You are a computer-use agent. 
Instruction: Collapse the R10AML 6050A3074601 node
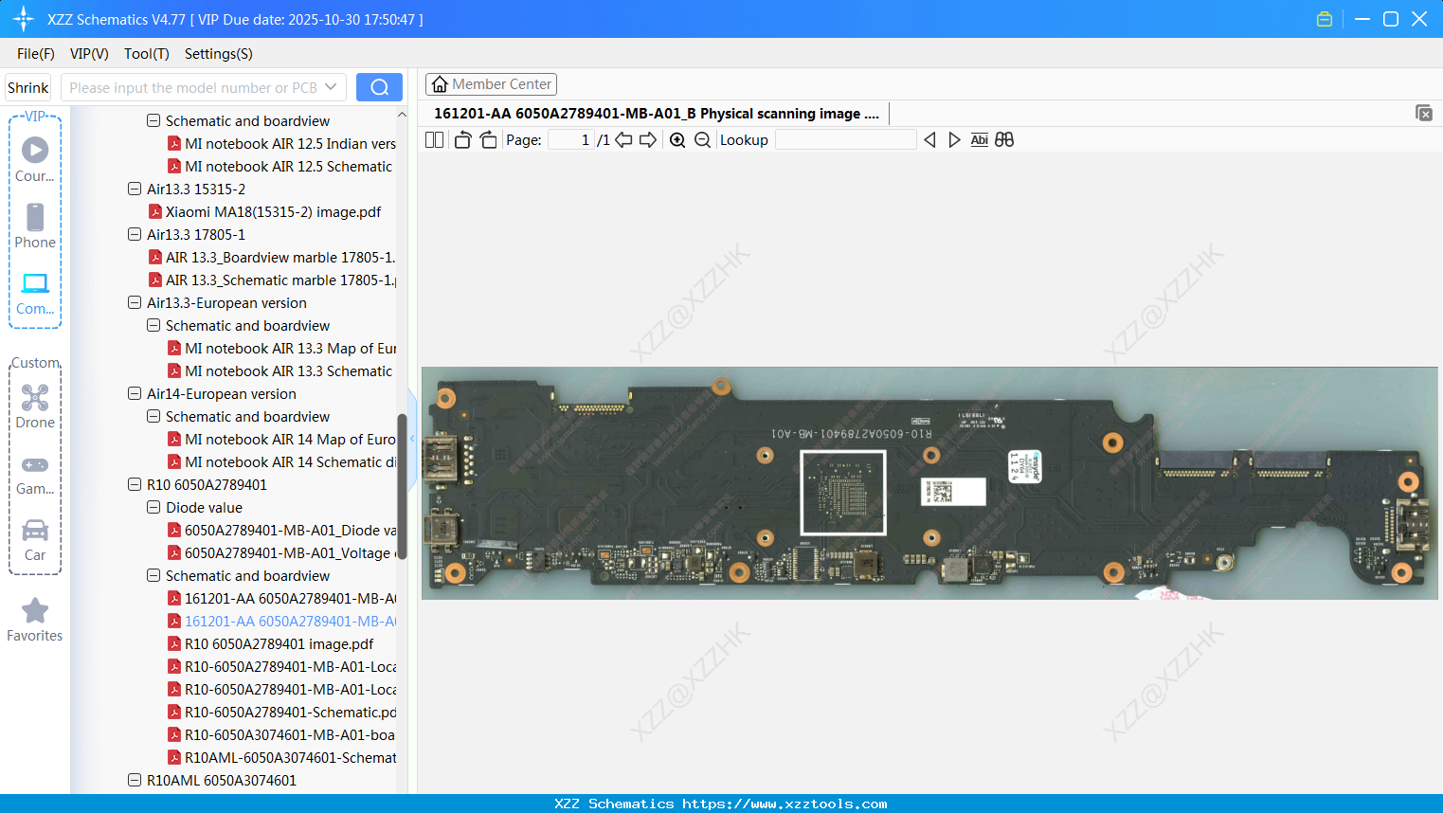pyautogui.click(x=135, y=781)
